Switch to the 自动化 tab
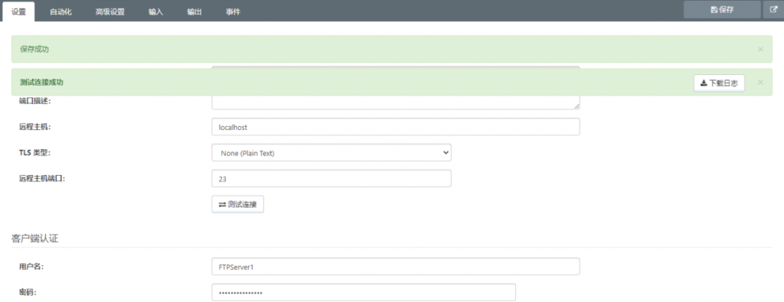The height and width of the screenshot is (302, 784). click(61, 12)
